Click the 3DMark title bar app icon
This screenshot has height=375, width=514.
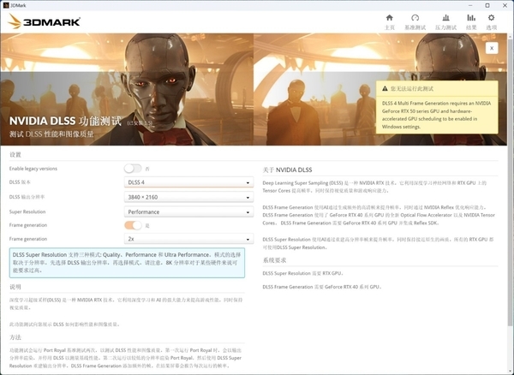pos(5,5)
